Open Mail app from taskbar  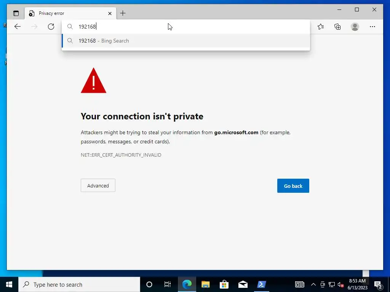243,284
